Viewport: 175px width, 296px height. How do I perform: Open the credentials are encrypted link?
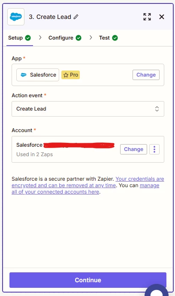tap(87, 182)
